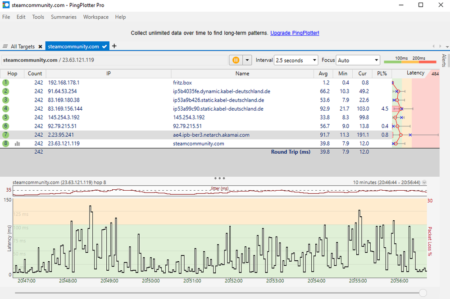Screen dimensions: 450x299
Task: Open the Focus Auto dropdown
Action: point(358,60)
